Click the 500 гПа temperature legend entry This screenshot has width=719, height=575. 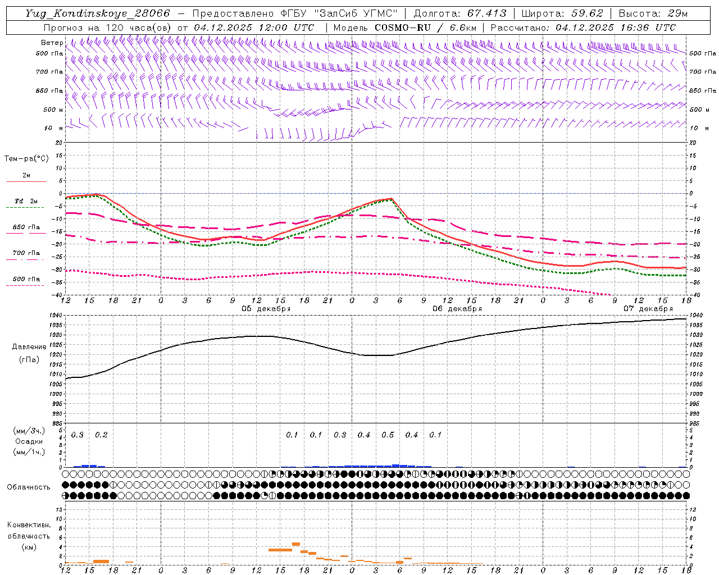26,279
